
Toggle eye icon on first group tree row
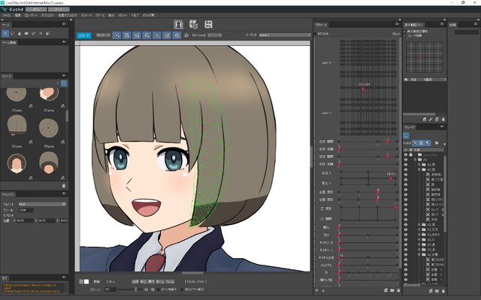tap(407, 149)
